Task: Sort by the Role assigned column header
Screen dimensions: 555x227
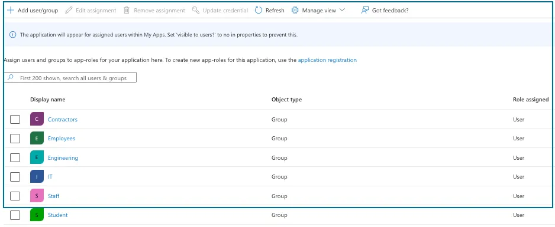Action: pos(531,100)
